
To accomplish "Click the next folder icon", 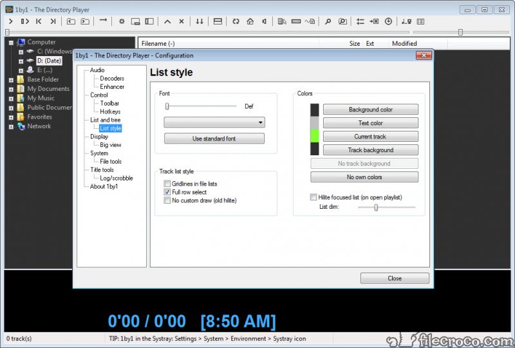I will pyautogui.click(x=85, y=21).
